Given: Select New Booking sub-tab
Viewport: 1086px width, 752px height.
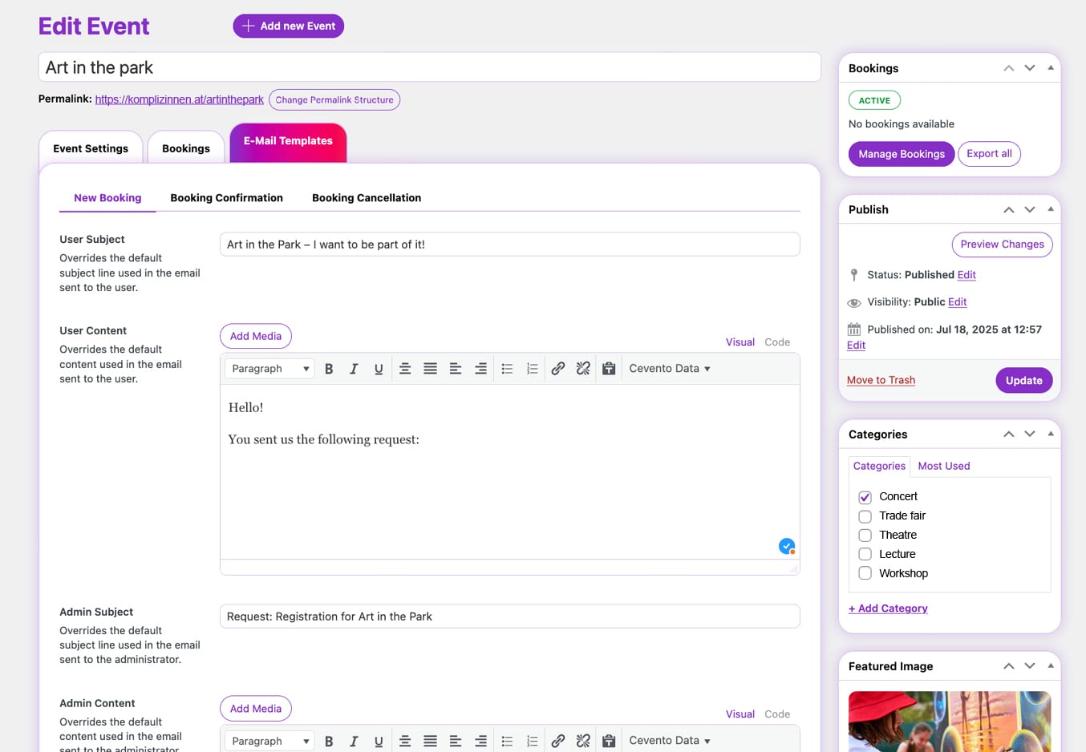Looking at the screenshot, I should point(107,198).
